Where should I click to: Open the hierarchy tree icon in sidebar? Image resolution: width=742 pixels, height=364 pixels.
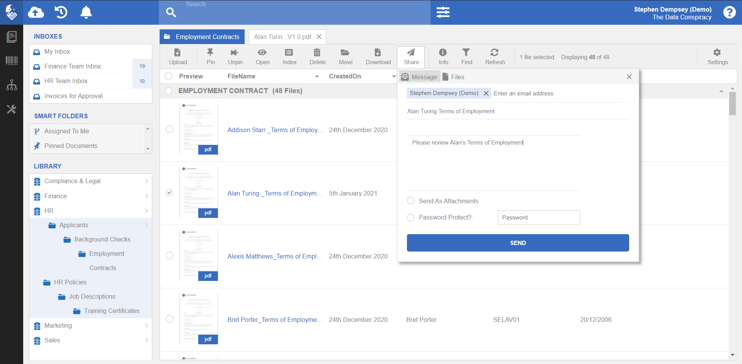click(12, 85)
